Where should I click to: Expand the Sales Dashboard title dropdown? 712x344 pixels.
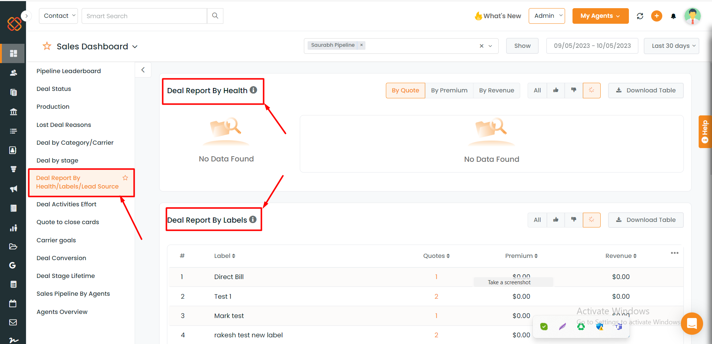[x=135, y=47]
